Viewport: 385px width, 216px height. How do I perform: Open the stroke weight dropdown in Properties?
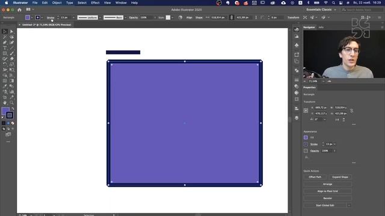pos(334,144)
